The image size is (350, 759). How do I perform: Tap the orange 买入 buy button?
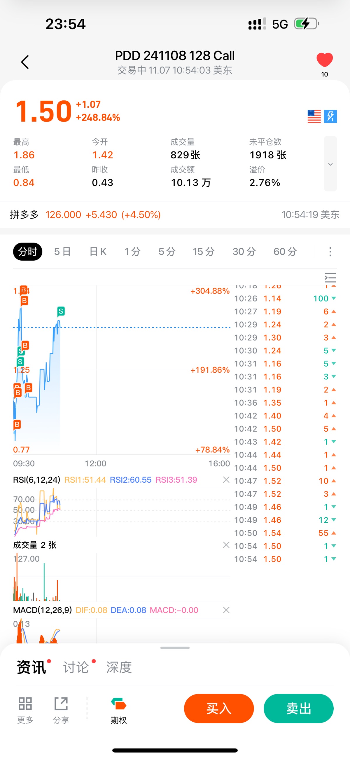point(219,708)
